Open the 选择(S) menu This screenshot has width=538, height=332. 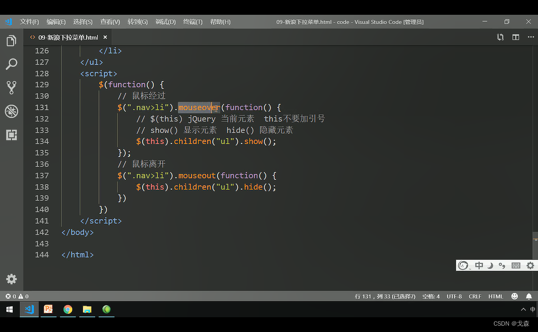(x=82, y=22)
